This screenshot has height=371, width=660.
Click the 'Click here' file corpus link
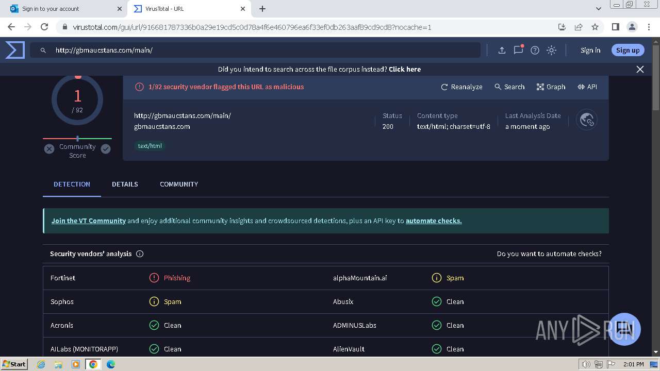coord(405,69)
